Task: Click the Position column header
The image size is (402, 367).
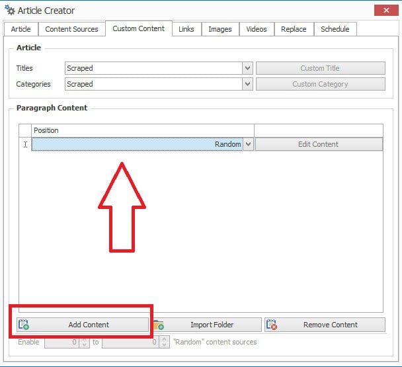Action: coord(143,130)
